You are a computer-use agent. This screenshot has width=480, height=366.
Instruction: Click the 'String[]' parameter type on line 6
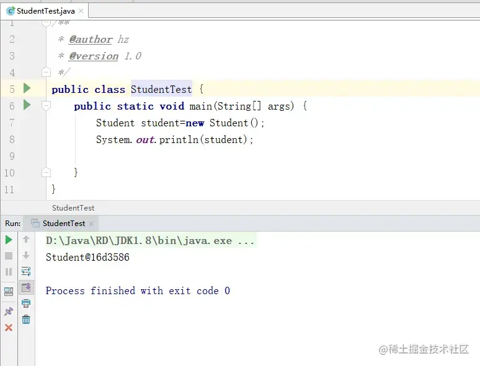click(x=239, y=106)
